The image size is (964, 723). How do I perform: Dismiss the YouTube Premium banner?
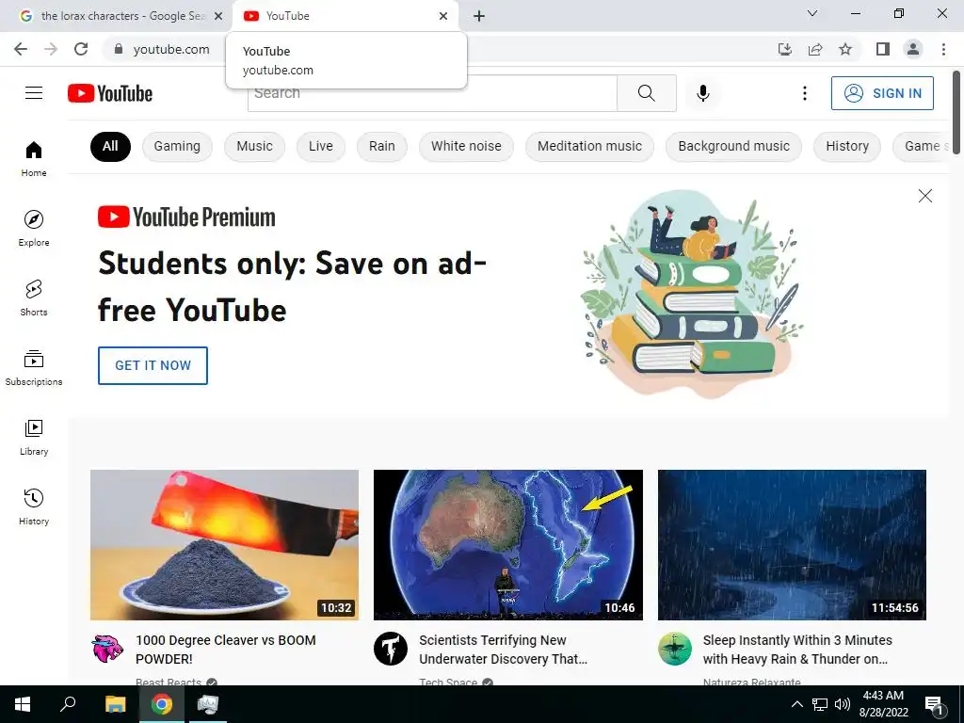(924, 196)
